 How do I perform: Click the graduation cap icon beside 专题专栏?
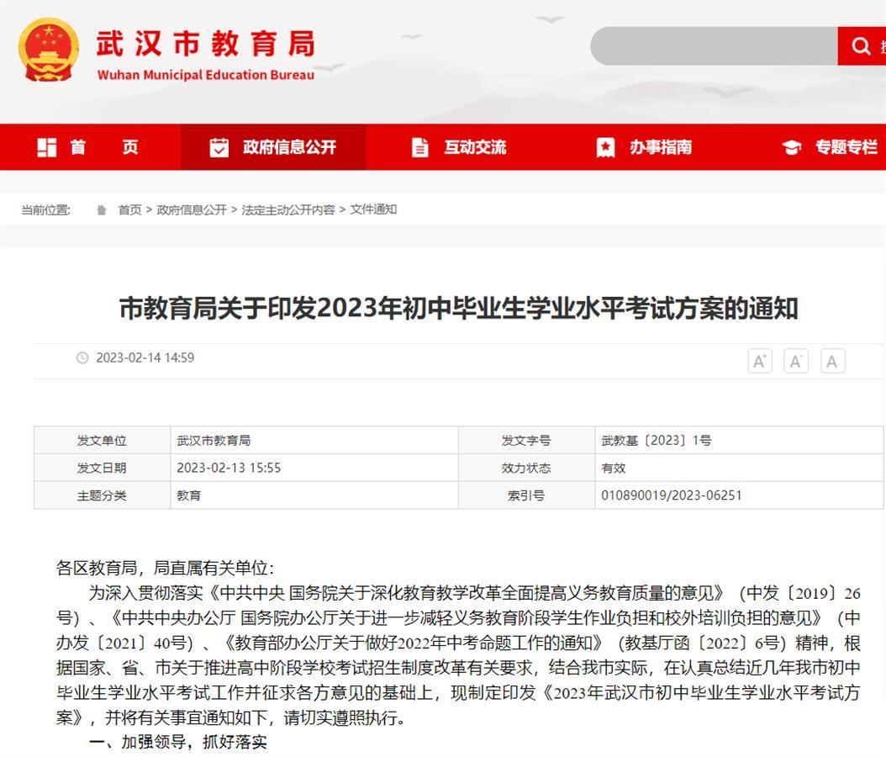pos(791,148)
